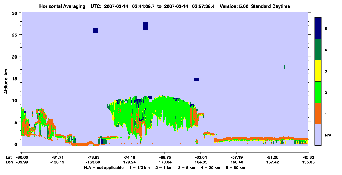Click the orange color bar segment for 1
The height and width of the screenshot is (175, 342).
pos(318,113)
